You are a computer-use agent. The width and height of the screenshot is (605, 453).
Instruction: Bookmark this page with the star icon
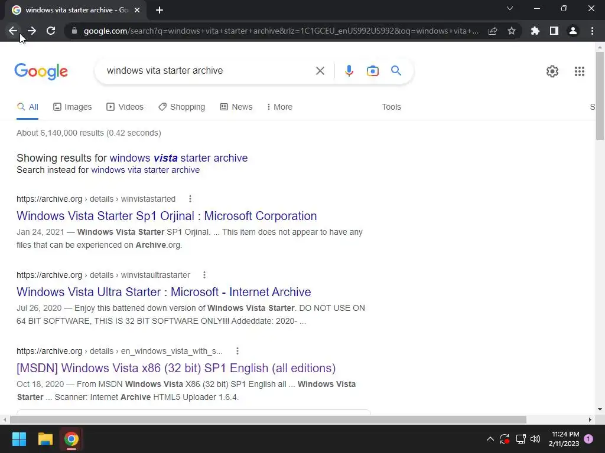tap(512, 31)
